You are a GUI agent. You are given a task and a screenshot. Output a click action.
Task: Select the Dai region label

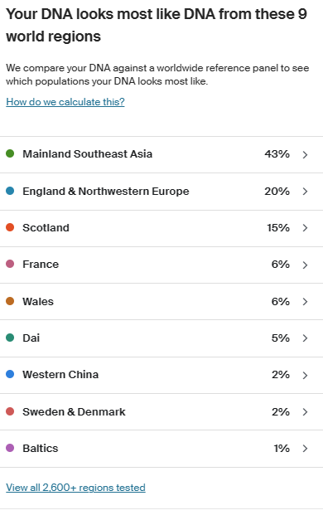pos(31,338)
